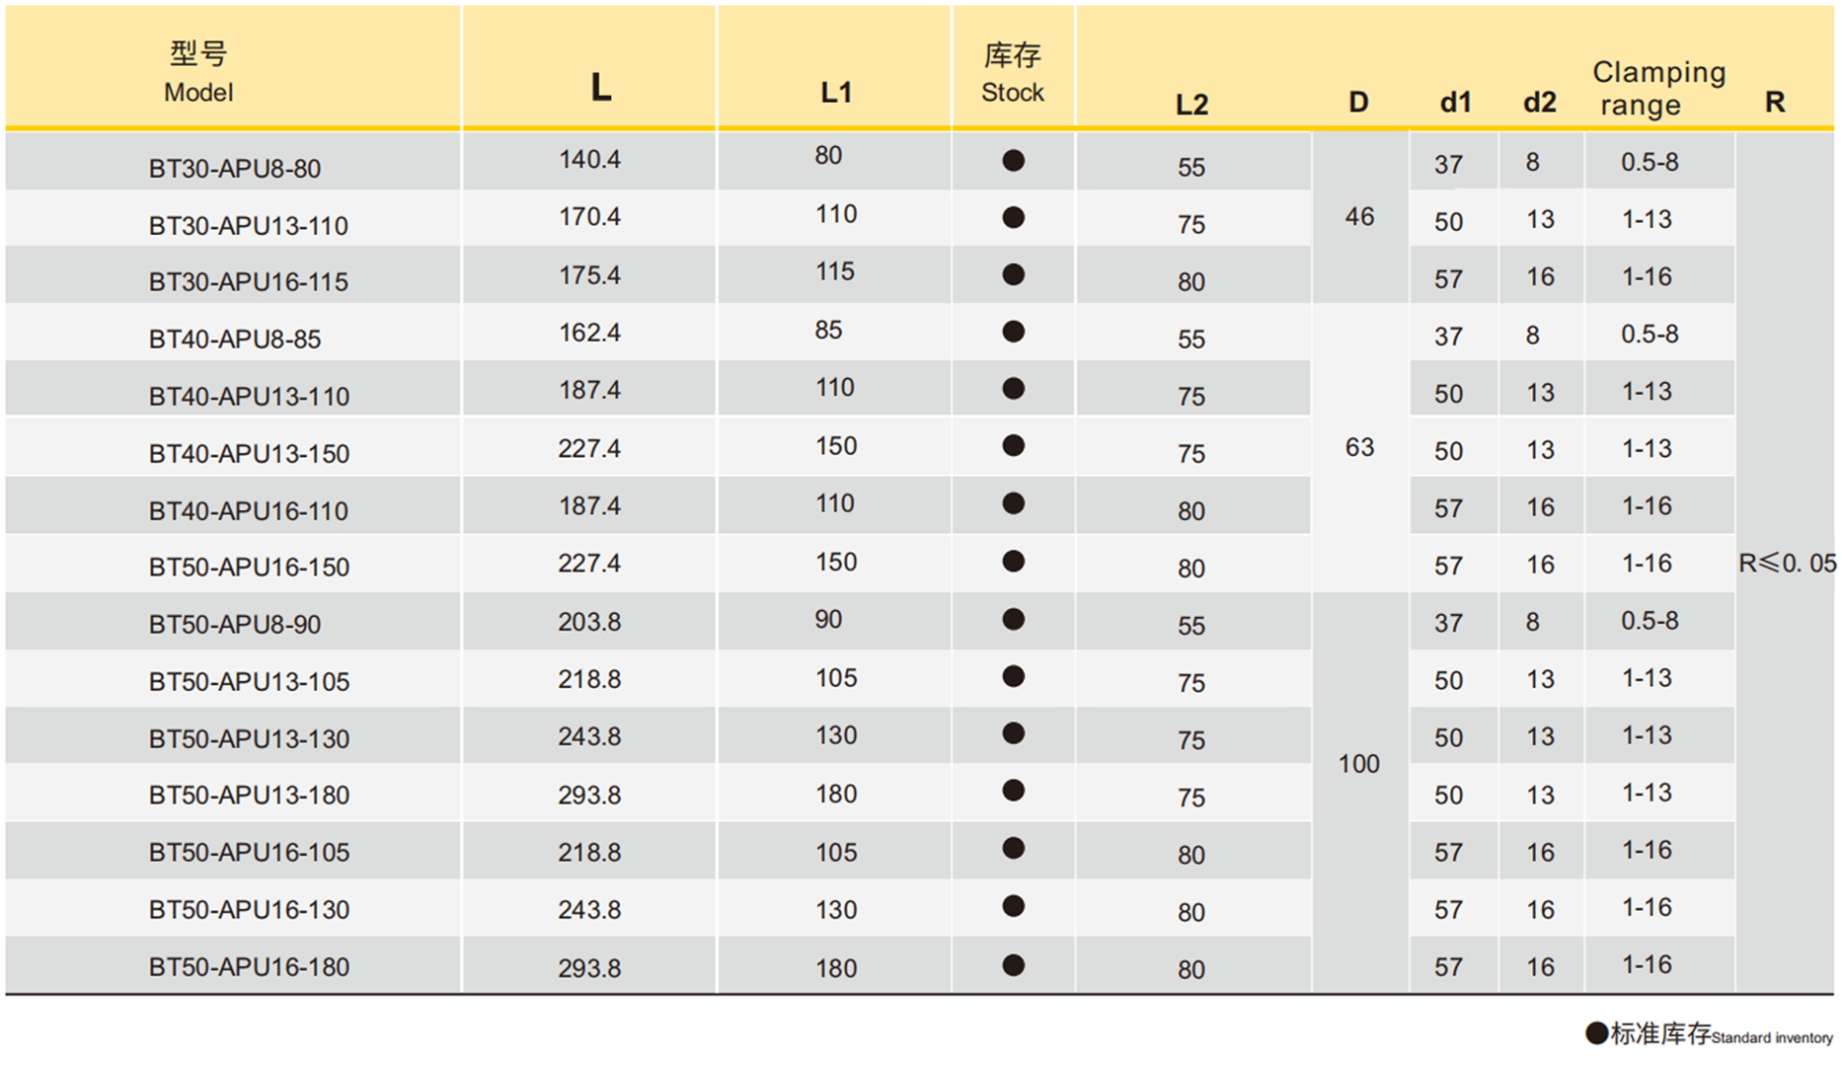Click the standard inventory legend dot
This screenshot has height=1066, width=1842.
tap(1596, 1033)
